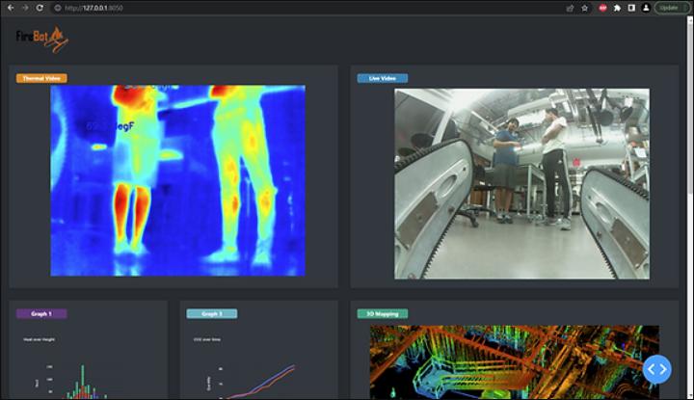
Task: Select the blue Live Video label
Action: tap(382, 78)
